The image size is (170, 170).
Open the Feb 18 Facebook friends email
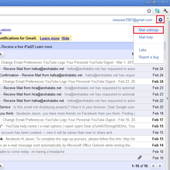[83, 113]
